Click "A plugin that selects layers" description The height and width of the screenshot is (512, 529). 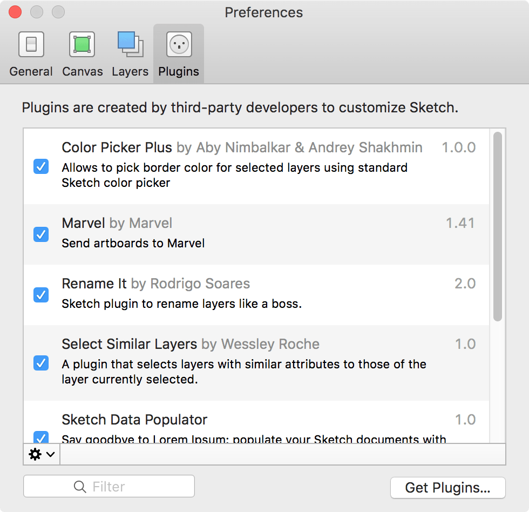click(244, 372)
